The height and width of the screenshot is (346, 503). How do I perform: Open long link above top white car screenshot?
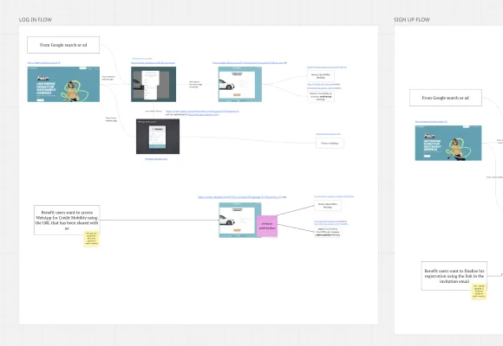coord(248,63)
